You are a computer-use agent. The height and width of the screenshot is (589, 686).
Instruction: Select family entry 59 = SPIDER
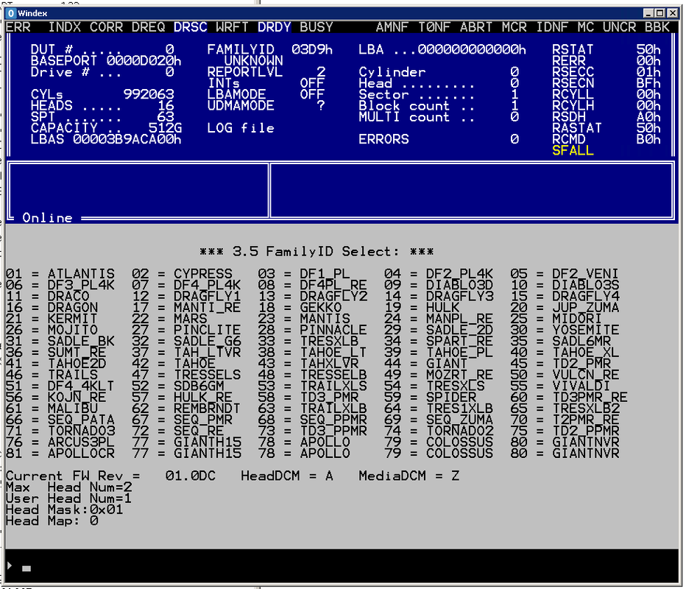pos(430,398)
